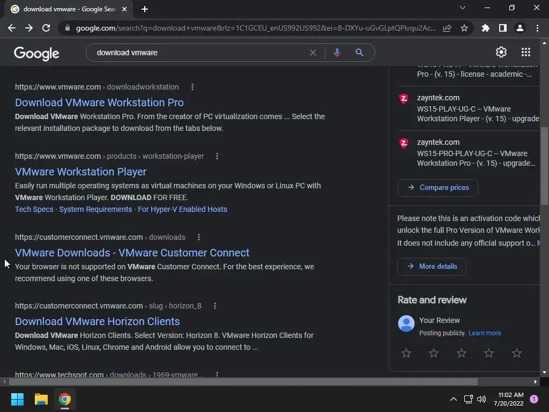
Task: Open Download VMware Workstation Pro result
Action: [x=99, y=102]
